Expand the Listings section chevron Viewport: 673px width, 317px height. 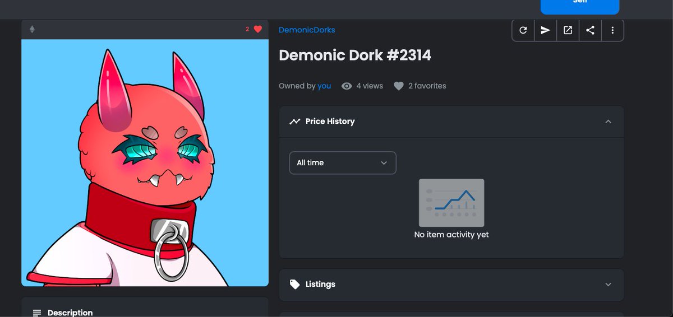(x=608, y=285)
